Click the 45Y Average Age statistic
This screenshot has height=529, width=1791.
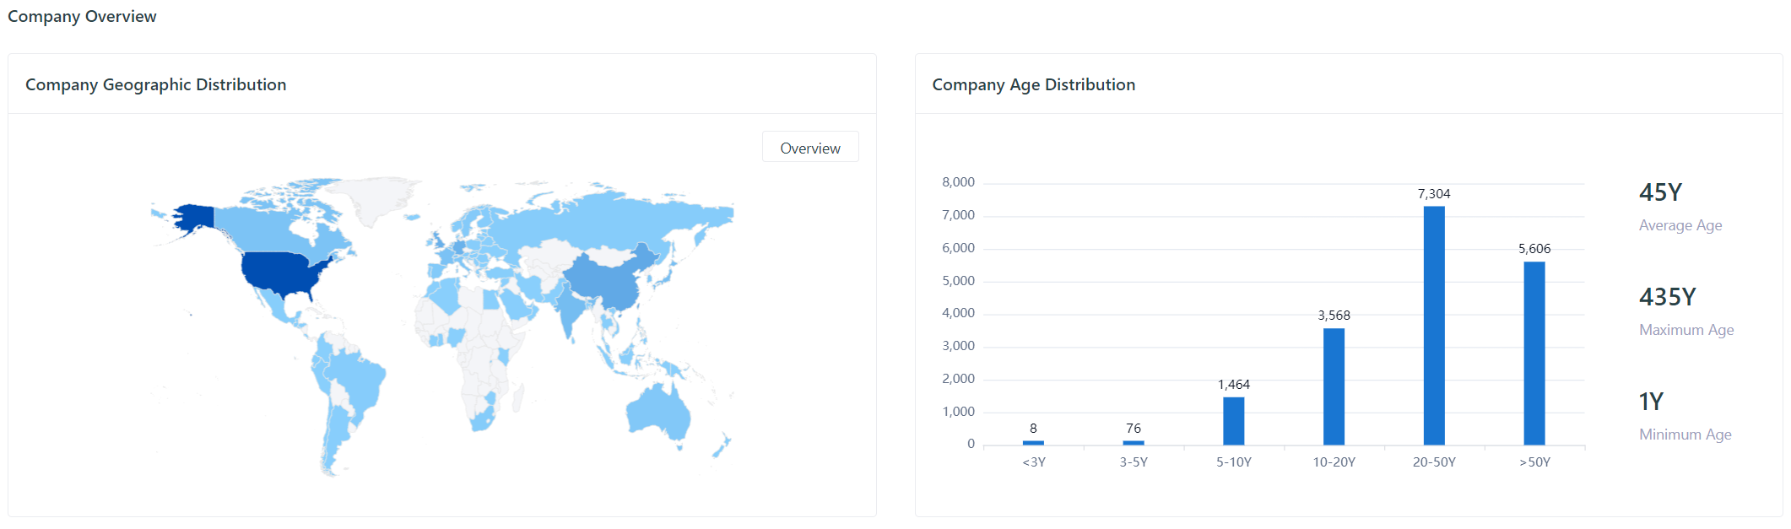point(1660,193)
